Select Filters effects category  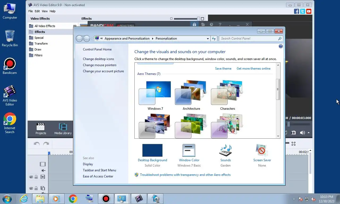click(x=39, y=55)
